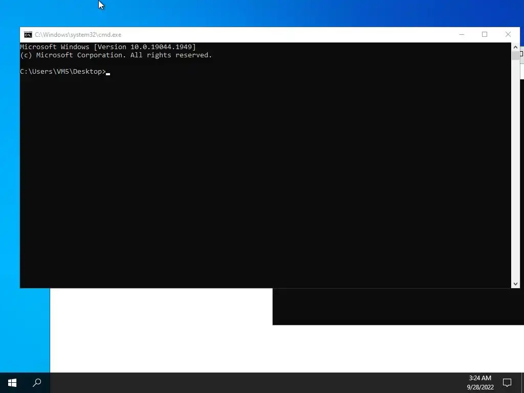Viewport: 524px width, 393px height.
Task: Minimize the cmd.exe window
Action: pos(462,34)
